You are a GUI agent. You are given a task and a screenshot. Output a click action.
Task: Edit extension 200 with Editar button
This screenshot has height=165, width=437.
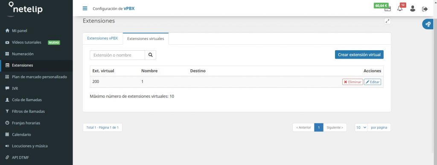click(372, 82)
